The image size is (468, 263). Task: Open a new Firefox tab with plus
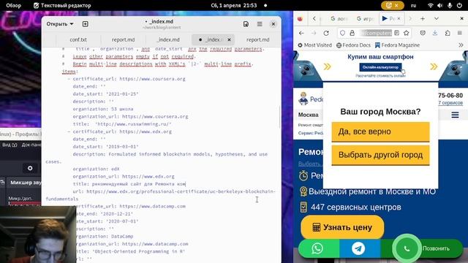point(423,19)
